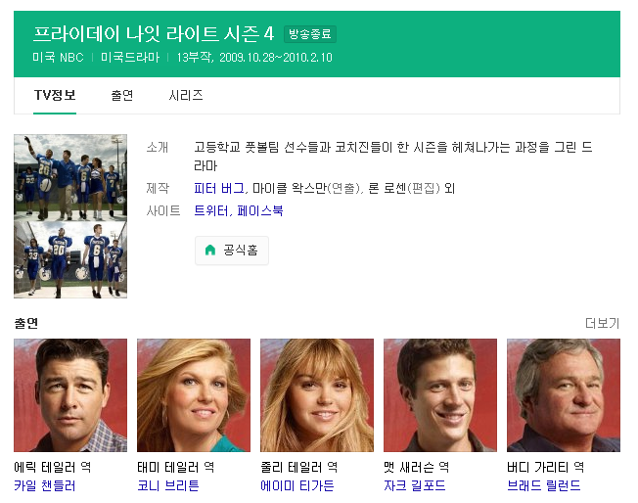Open the 자크 길포드 name link
The image size is (638, 503).
click(x=415, y=485)
